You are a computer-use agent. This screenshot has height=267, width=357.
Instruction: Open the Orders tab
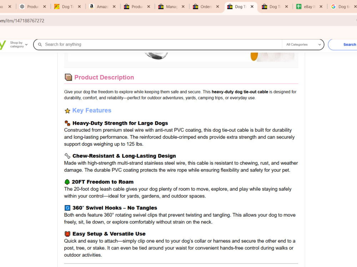[206, 7]
